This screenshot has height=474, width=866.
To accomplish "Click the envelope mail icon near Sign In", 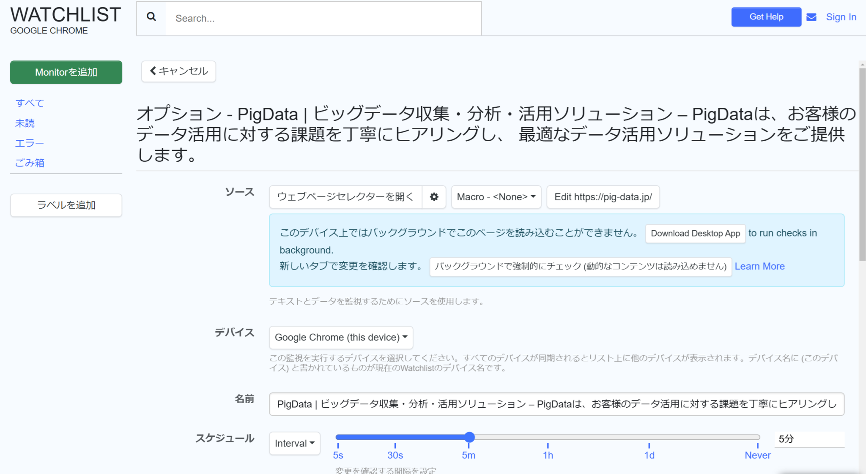I will coord(811,17).
